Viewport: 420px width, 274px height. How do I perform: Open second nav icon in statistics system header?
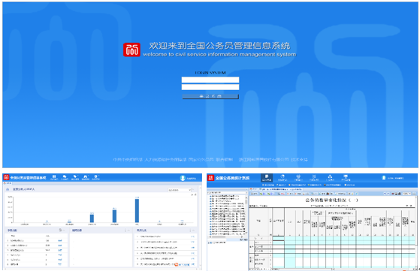pos(283,178)
